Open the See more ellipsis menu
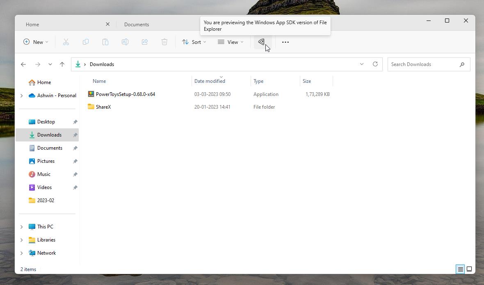 (x=285, y=42)
